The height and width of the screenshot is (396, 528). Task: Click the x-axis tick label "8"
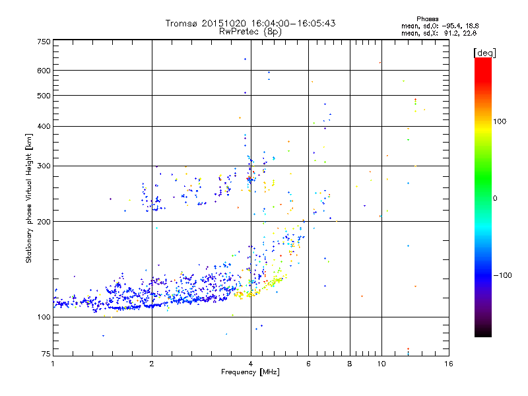point(350,364)
